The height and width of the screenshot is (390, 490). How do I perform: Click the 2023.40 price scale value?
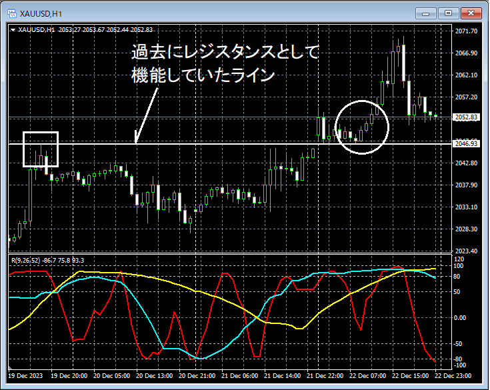click(x=466, y=251)
